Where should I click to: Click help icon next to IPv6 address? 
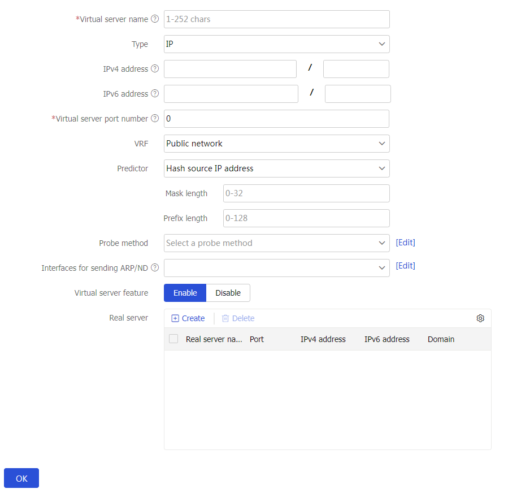pyautogui.click(x=155, y=94)
